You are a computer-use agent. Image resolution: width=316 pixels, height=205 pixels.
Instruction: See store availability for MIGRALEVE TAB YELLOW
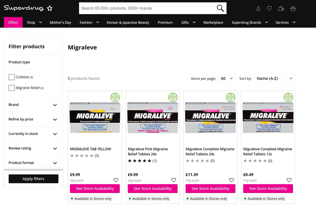click(x=95, y=188)
